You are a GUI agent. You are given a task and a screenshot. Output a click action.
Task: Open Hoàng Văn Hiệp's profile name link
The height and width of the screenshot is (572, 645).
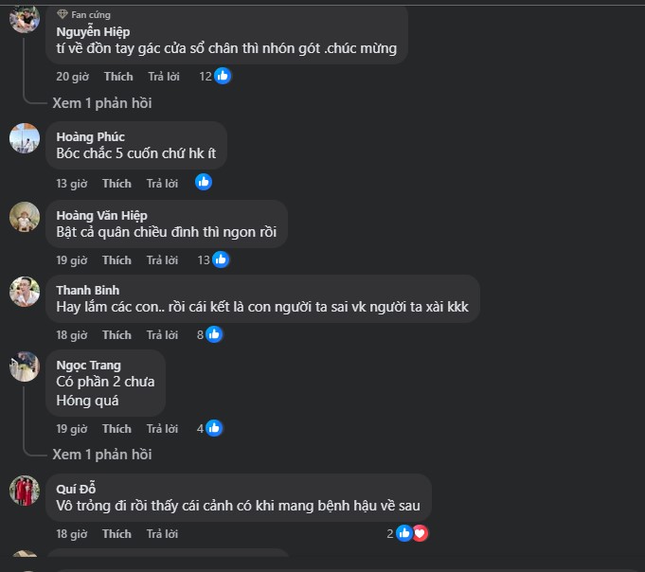pyautogui.click(x=101, y=215)
